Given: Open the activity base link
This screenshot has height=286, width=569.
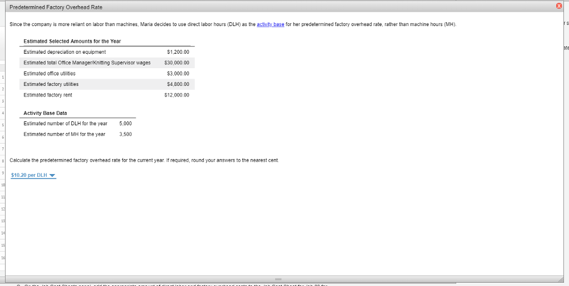Looking at the screenshot, I should pyautogui.click(x=271, y=24).
